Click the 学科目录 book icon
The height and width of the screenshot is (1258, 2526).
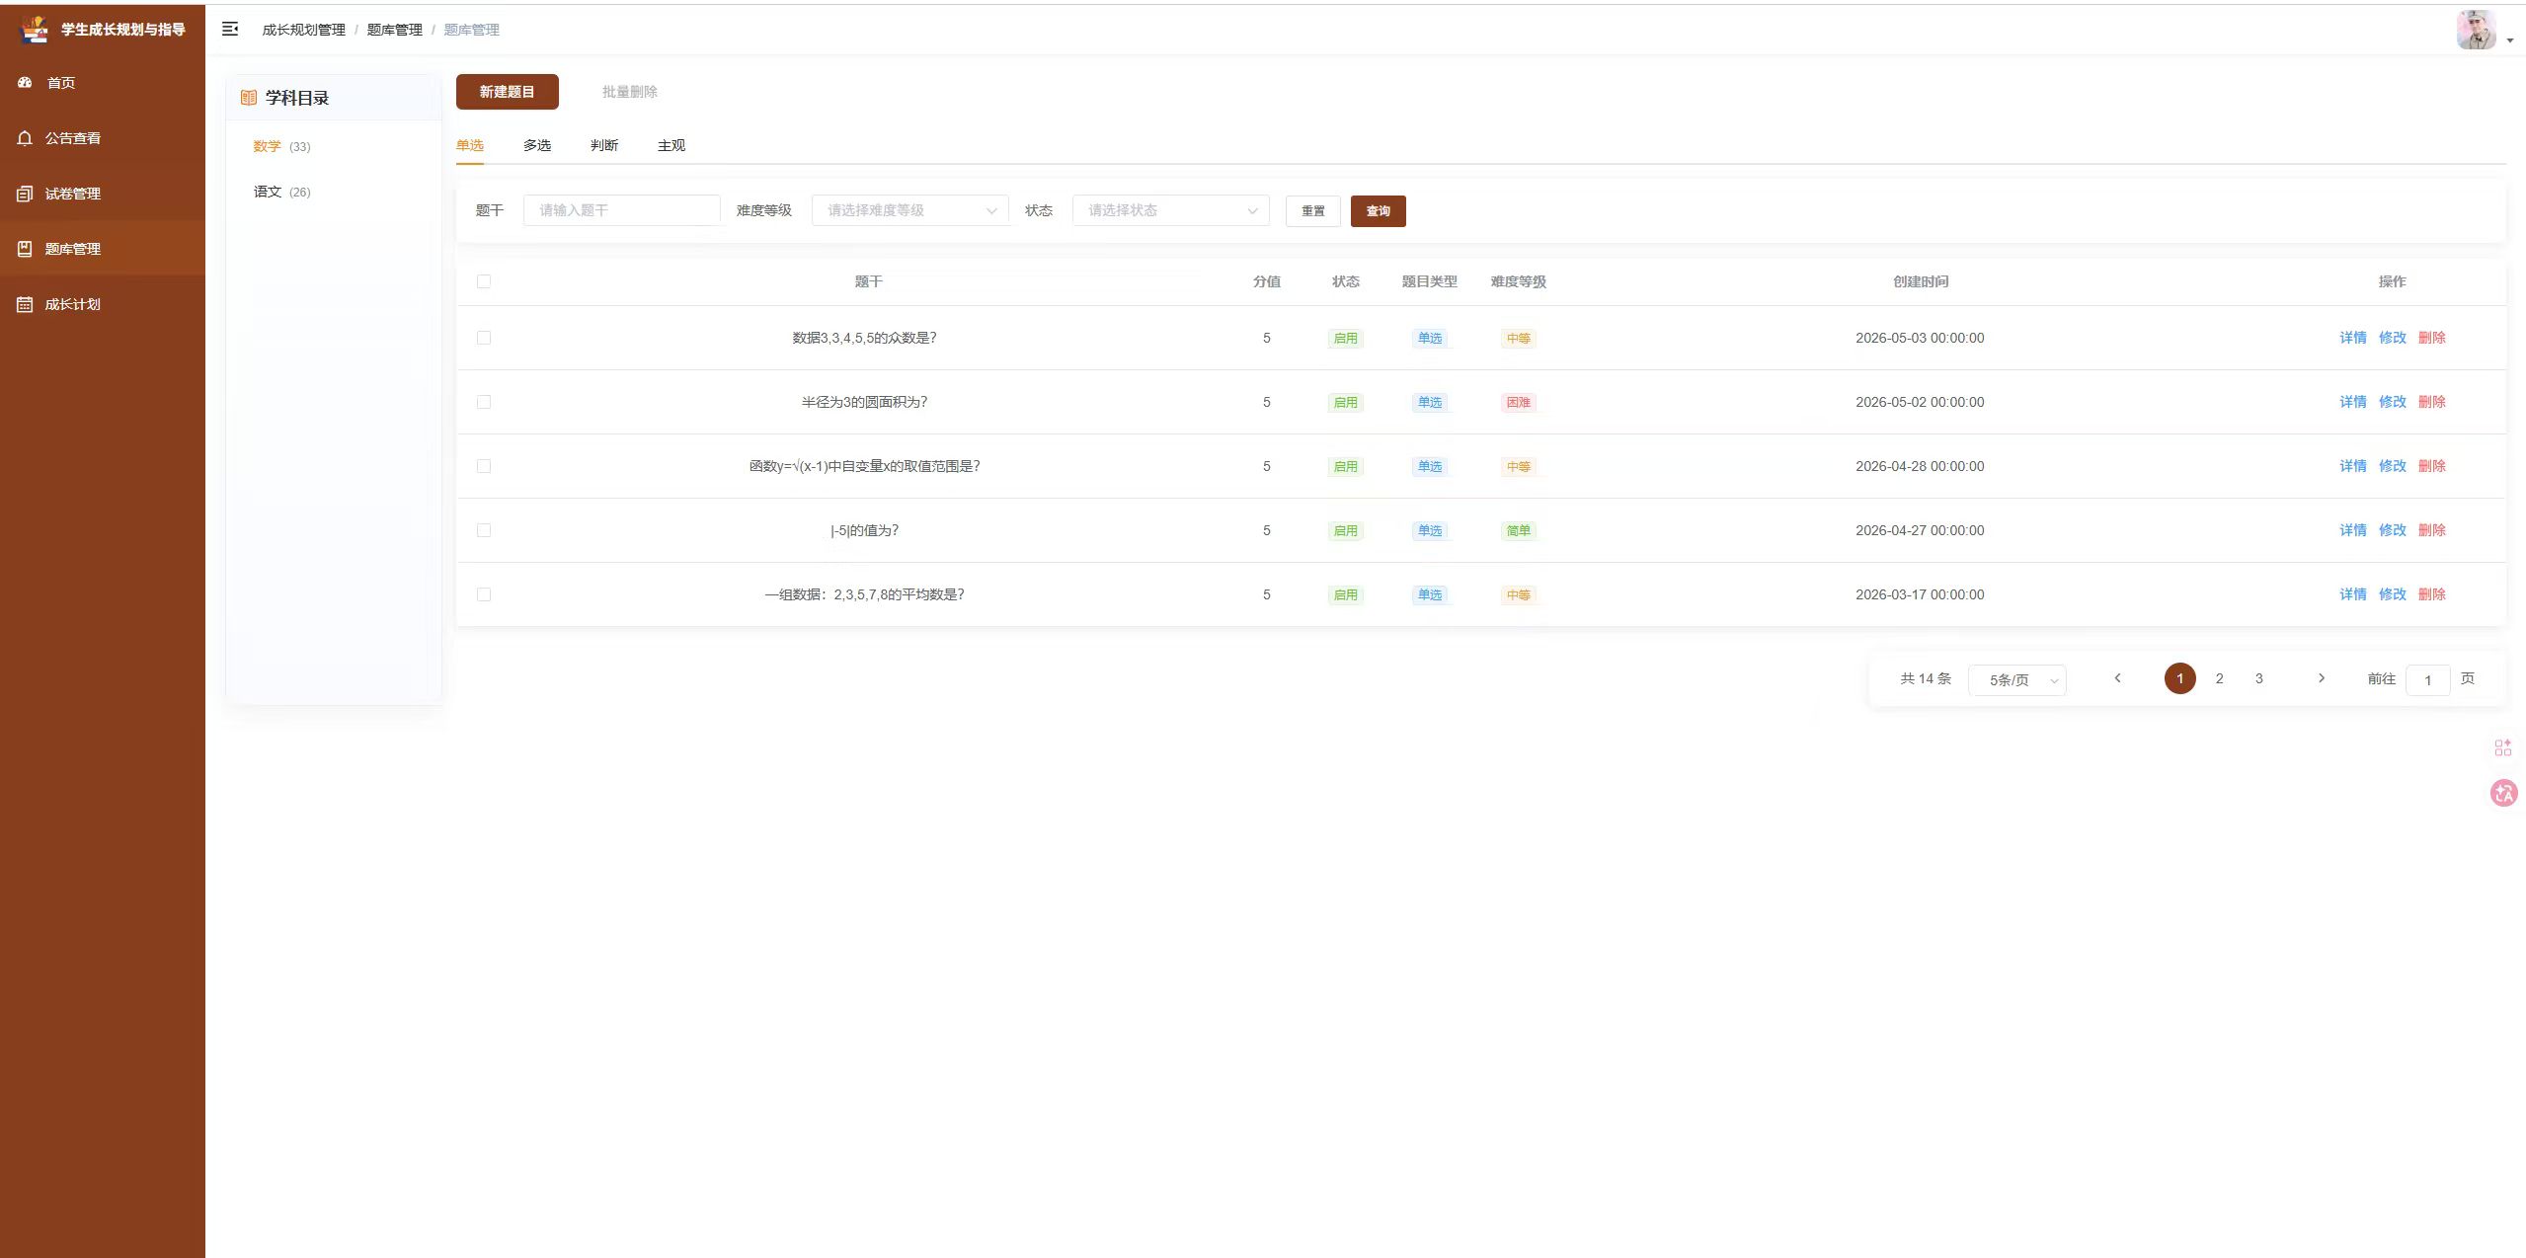coord(249,98)
